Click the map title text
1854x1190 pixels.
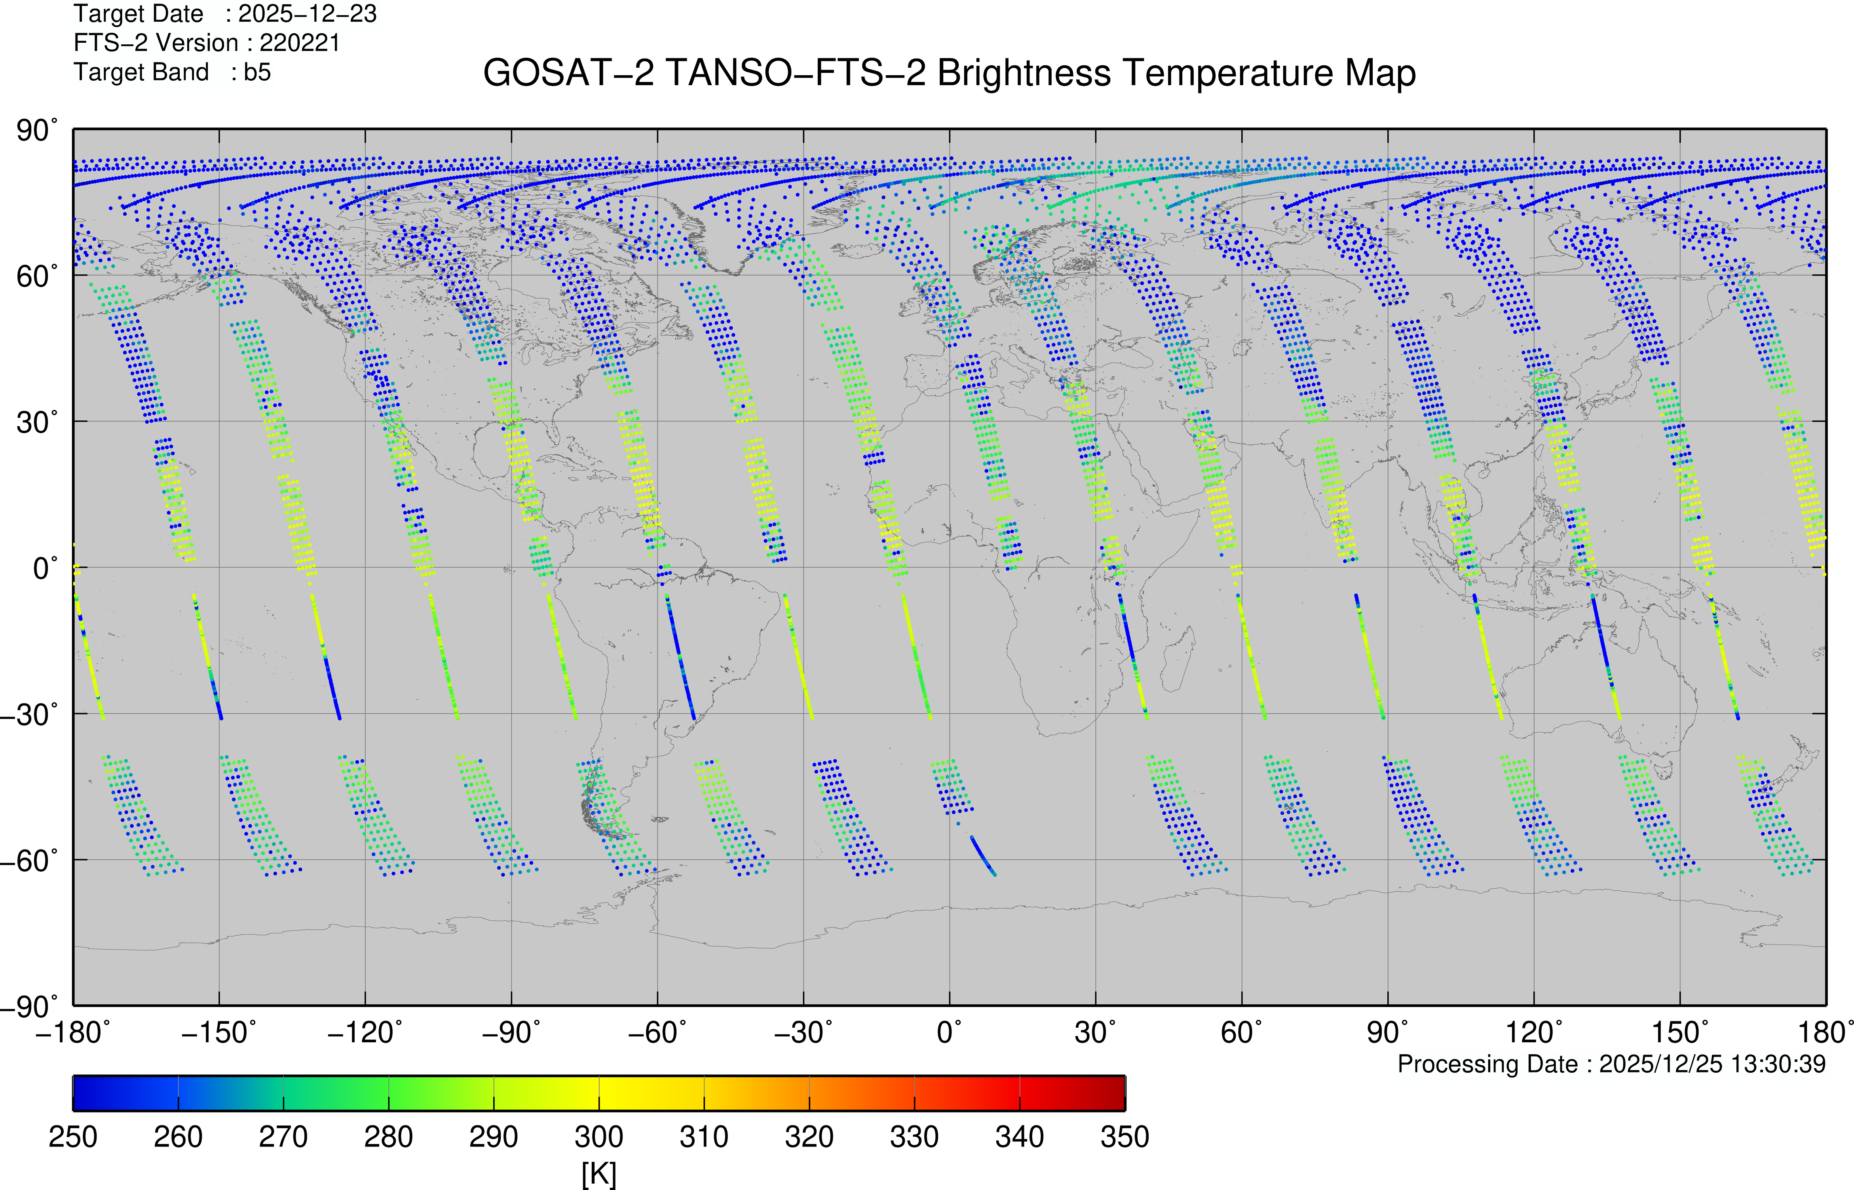[x=949, y=73]
